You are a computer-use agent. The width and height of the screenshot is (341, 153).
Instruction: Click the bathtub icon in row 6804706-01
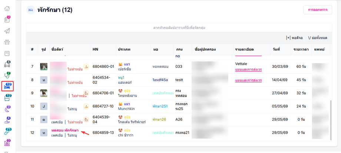point(86,93)
